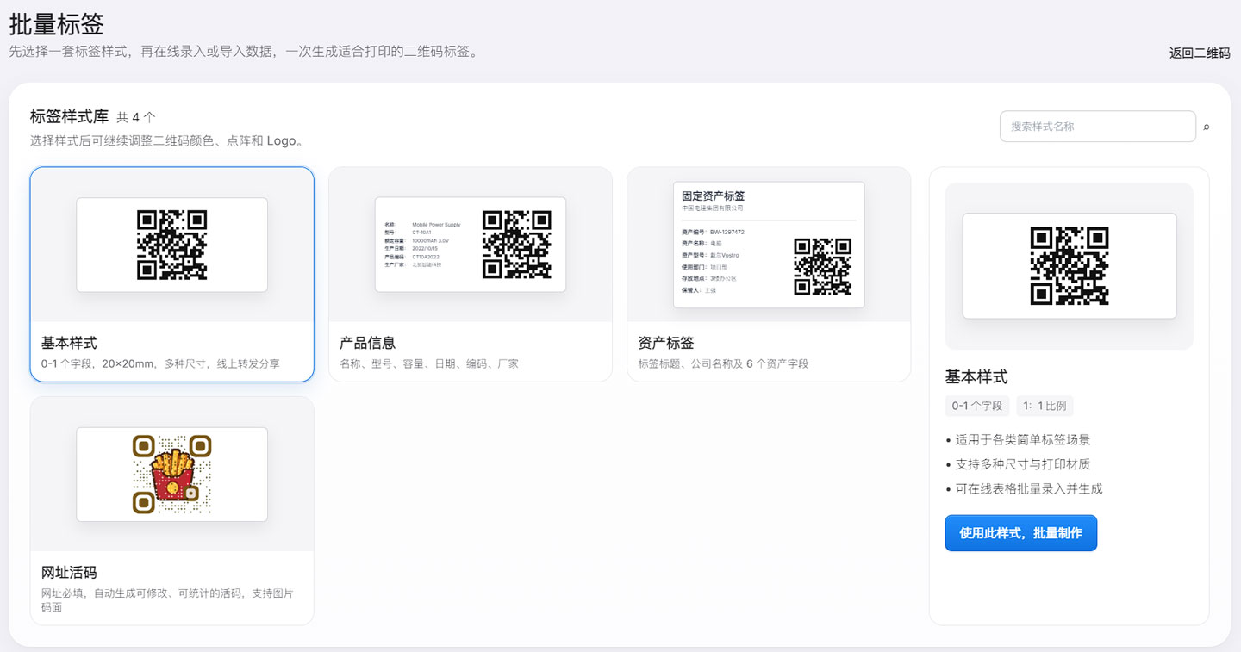Click the 标签样式库 section heading
The image size is (1241, 652).
[x=69, y=116]
